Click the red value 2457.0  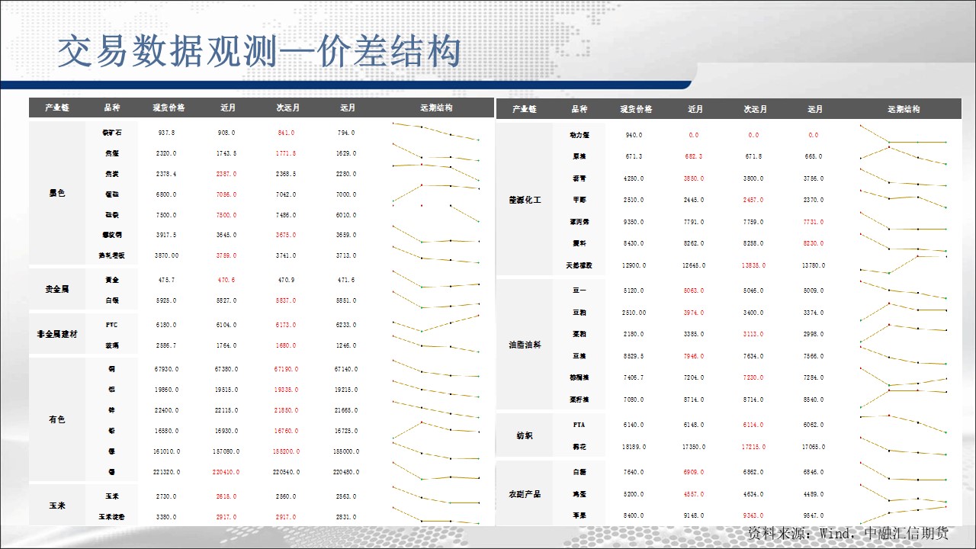754,200
